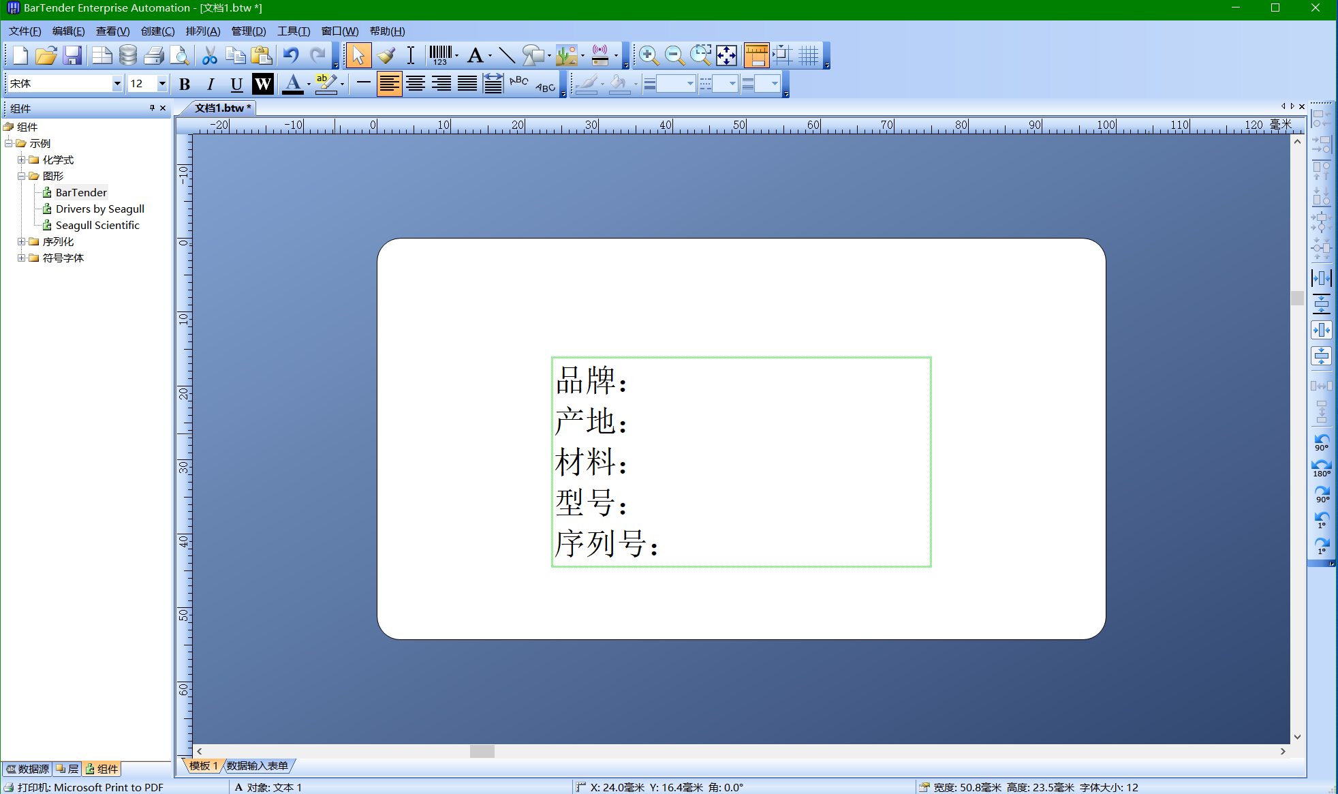The image size is (1338, 794).
Task: Open the font color swatch dropdown
Action: 308,84
